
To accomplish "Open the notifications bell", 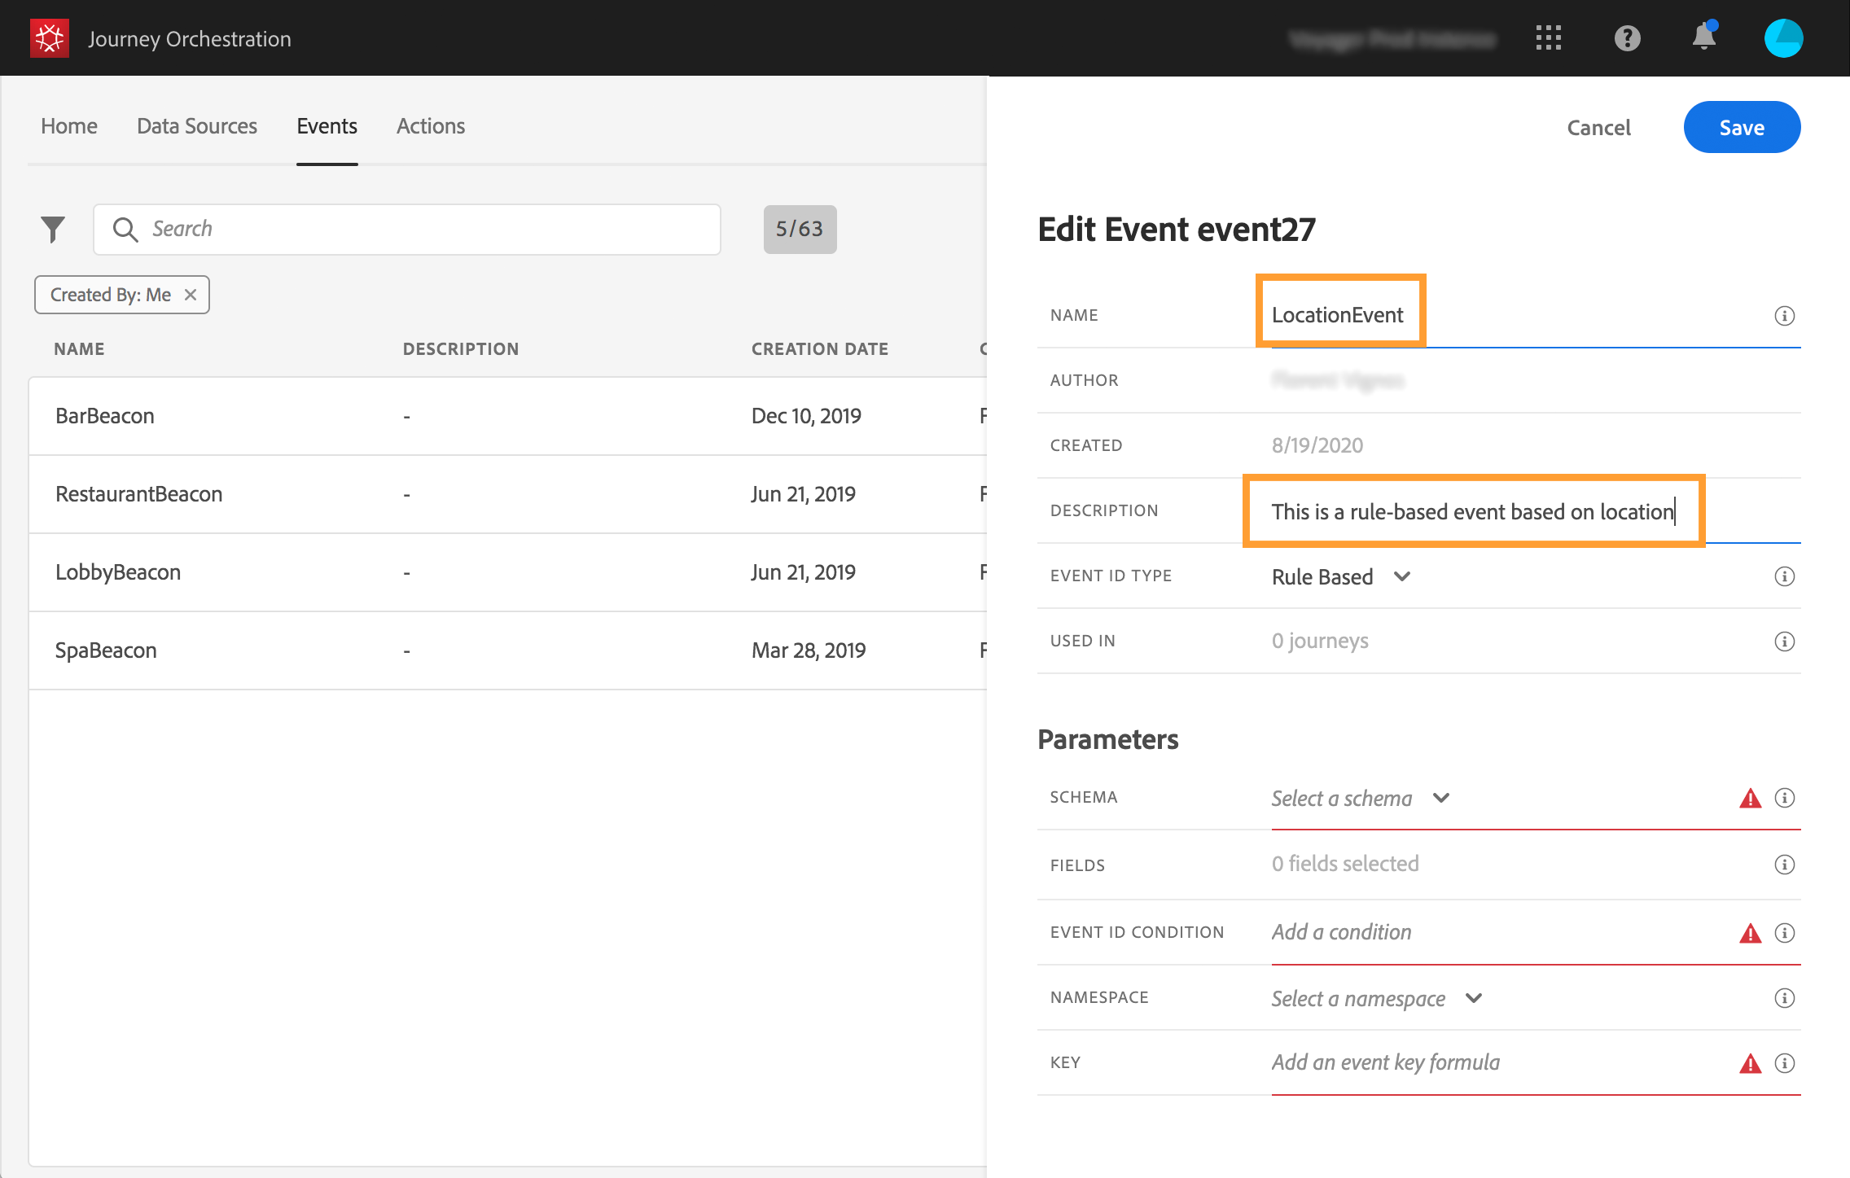I will 1703,37.
